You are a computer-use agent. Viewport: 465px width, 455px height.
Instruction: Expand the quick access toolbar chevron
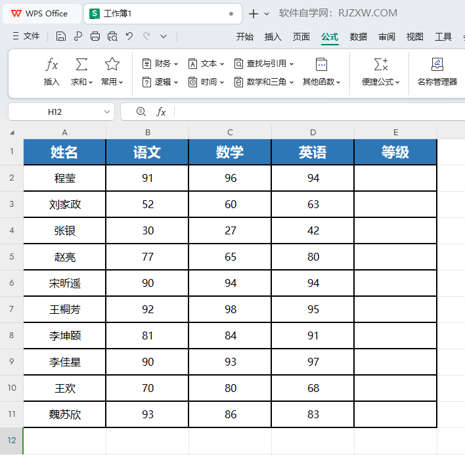(164, 37)
